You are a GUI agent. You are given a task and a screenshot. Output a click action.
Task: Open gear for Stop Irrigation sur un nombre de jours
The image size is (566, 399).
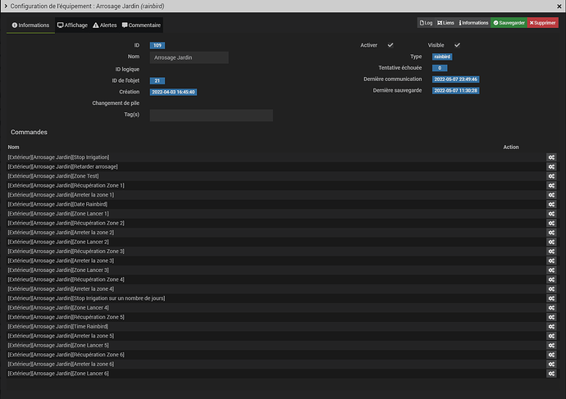(x=551, y=298)
